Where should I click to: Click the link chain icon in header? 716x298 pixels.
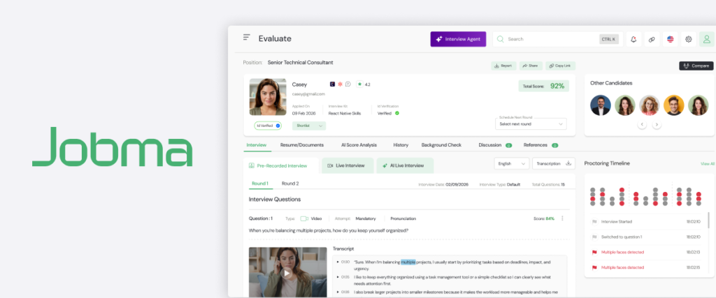[x=652, y=39]
